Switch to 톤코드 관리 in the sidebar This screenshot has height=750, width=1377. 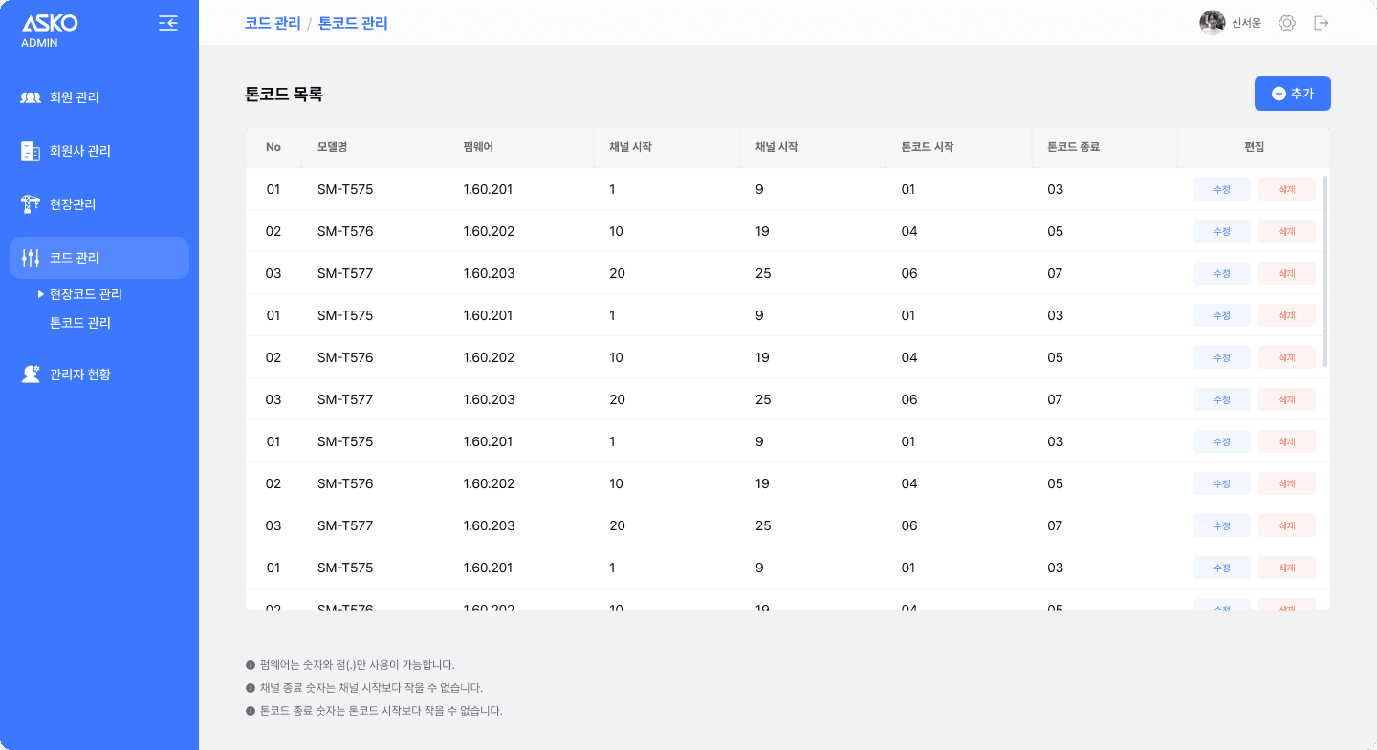pyautogui.click(x=81, y=323)
